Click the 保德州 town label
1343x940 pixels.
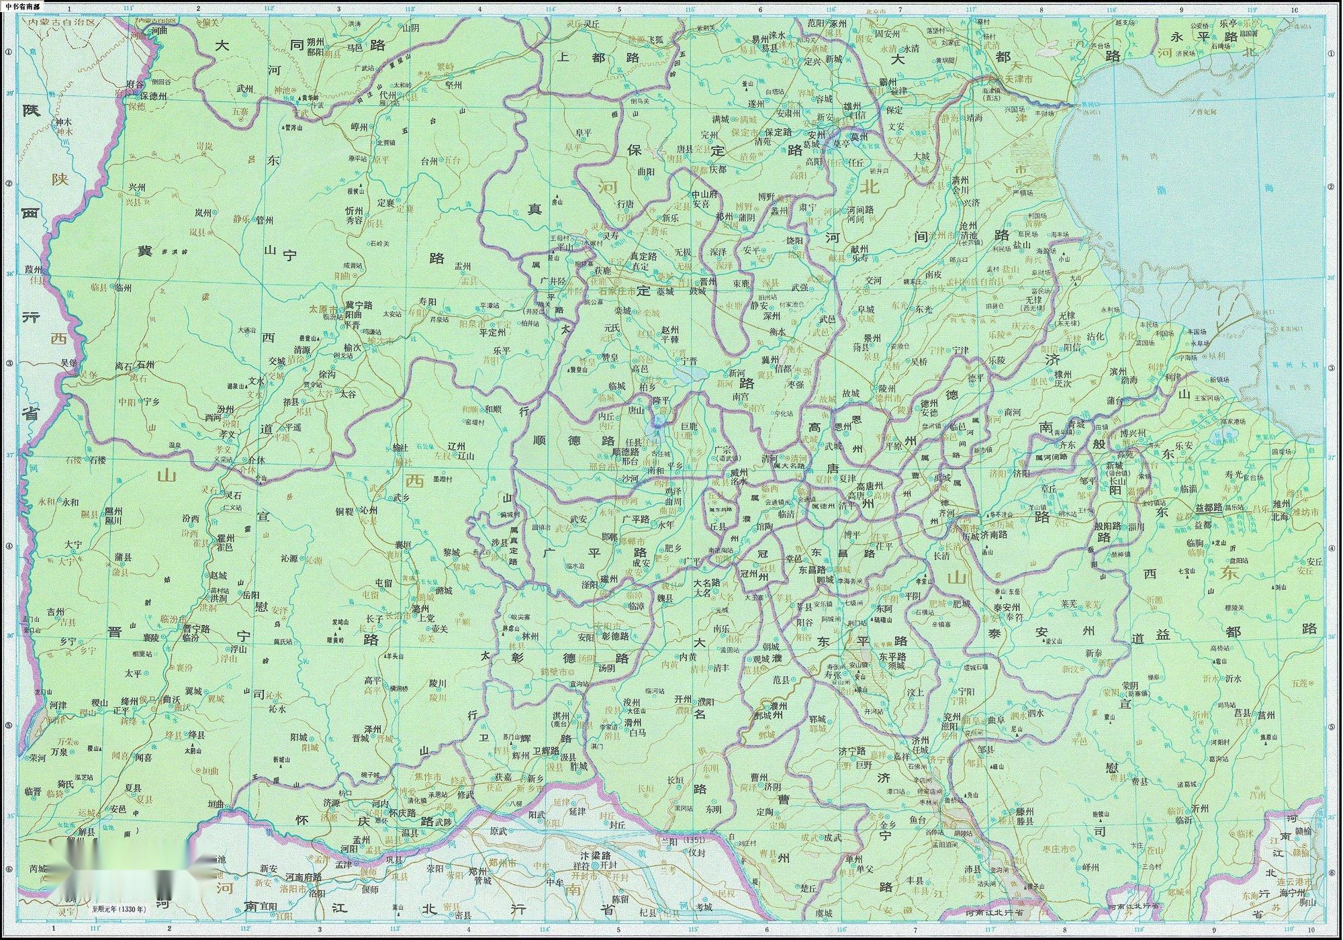tap(153, 96)
